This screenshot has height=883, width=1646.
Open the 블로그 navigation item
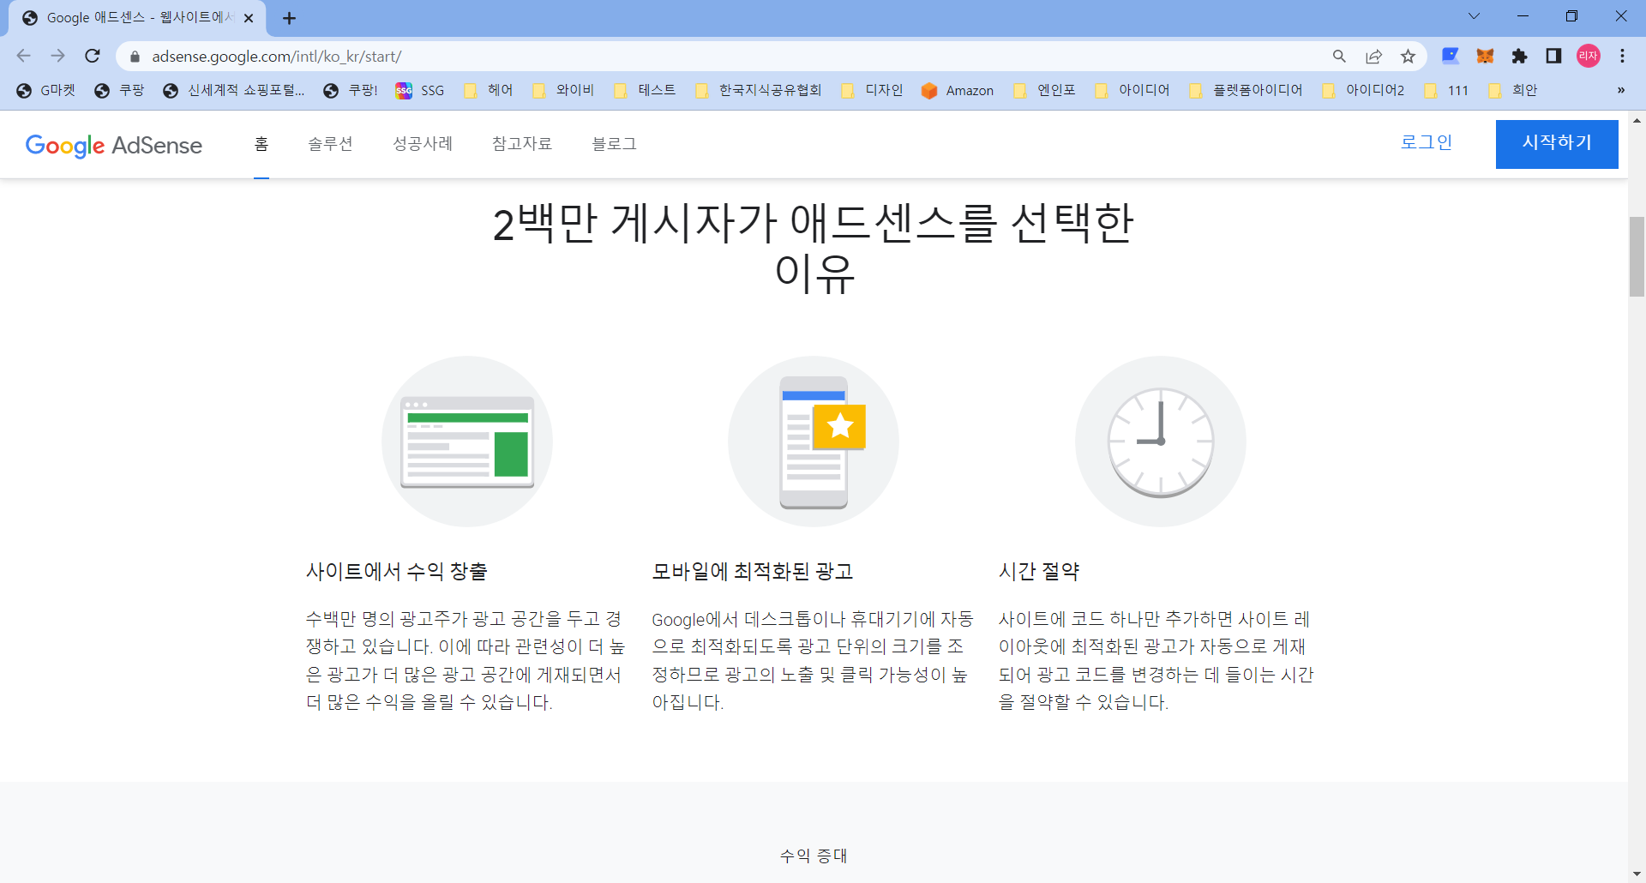[615, 143]
